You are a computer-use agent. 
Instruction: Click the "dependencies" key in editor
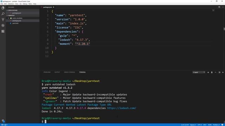66,31
